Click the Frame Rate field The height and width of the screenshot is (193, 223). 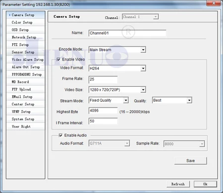[103, 79]
